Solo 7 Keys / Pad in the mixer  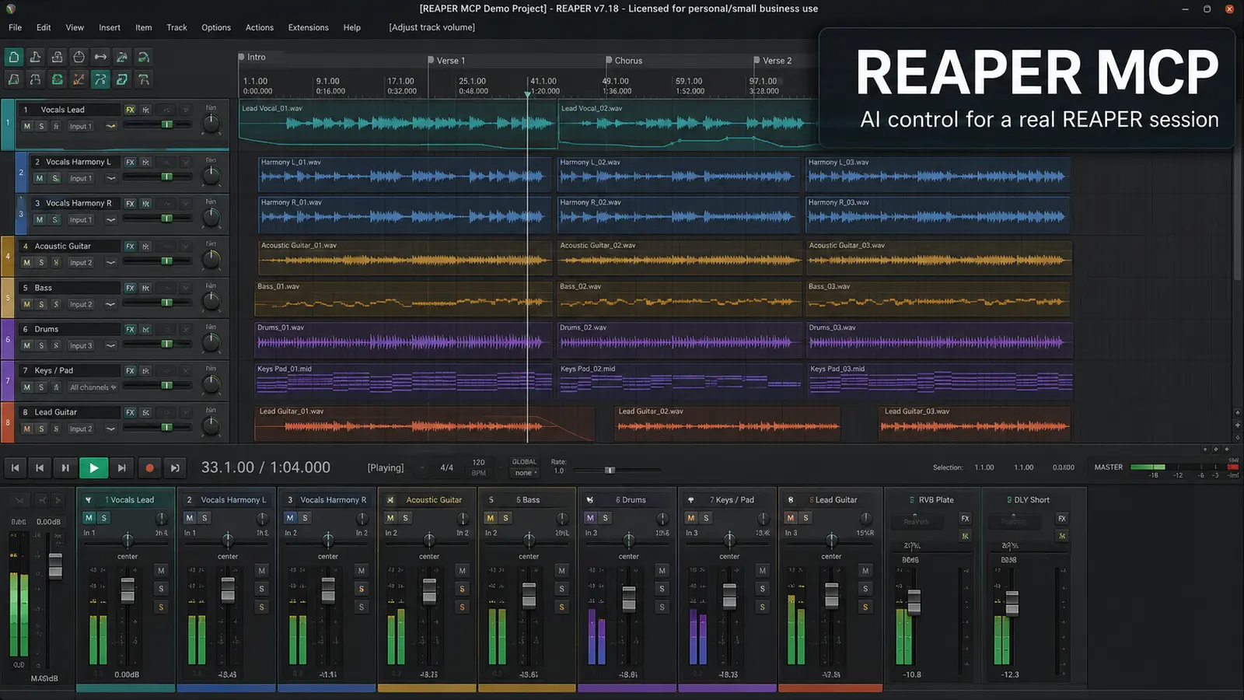[706, 517]
